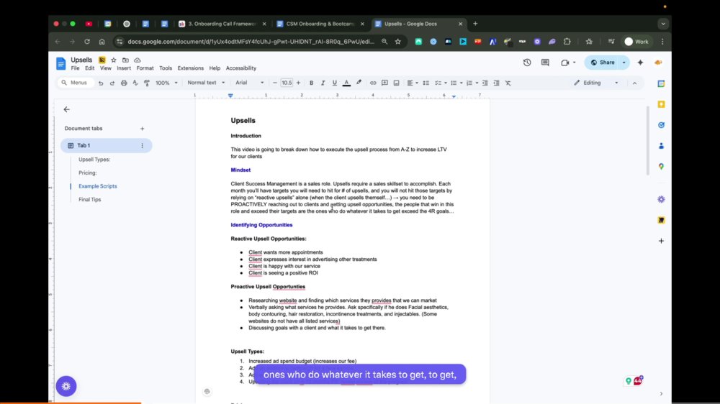Open version history clock icon
Image resolution: width=720 pixels, height=404 pixels.
527,63
